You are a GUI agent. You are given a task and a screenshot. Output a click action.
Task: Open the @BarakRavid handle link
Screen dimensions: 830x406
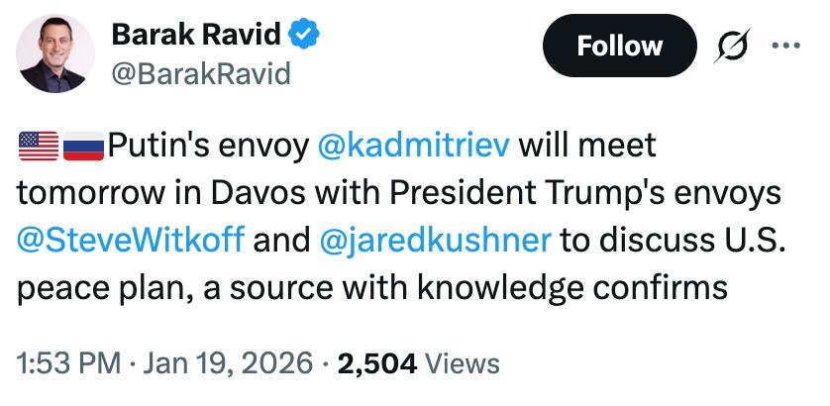201,73
